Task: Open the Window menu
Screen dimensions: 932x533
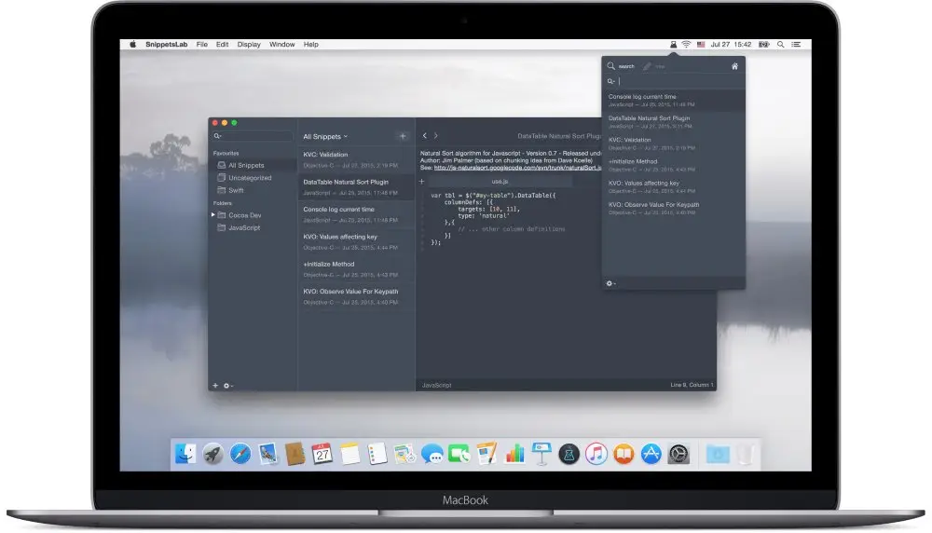Action: click(x=281, y=45)
